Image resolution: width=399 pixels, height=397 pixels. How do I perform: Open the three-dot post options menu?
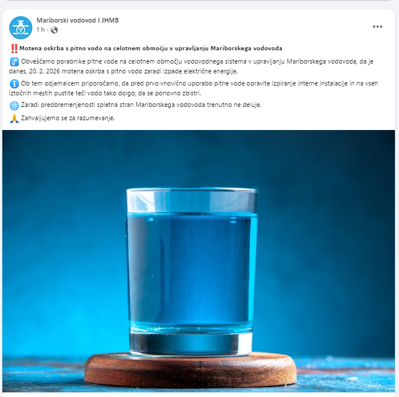[378, 27]
